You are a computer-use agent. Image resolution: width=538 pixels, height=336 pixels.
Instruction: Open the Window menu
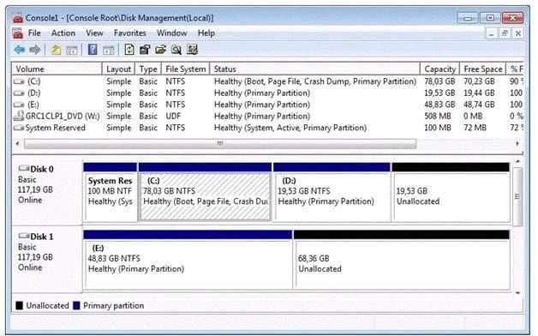(x=172, y=33)
